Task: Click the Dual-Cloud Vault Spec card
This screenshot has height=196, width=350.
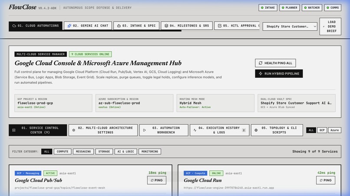Action: point(297,103)
